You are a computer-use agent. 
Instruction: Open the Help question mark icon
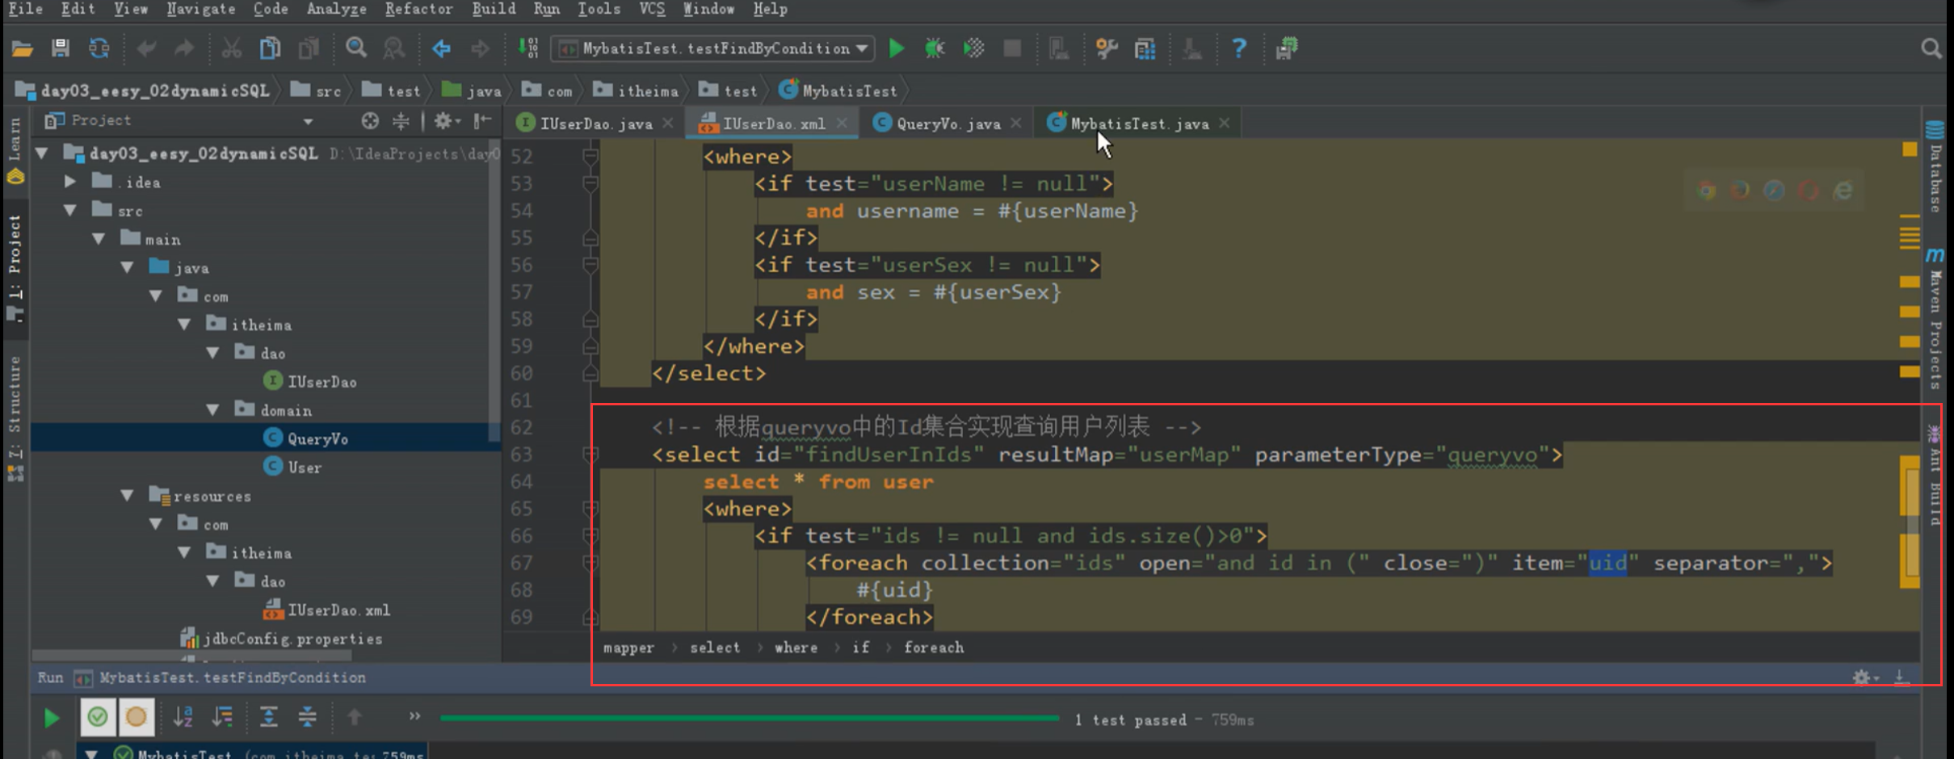[1238, 48]
